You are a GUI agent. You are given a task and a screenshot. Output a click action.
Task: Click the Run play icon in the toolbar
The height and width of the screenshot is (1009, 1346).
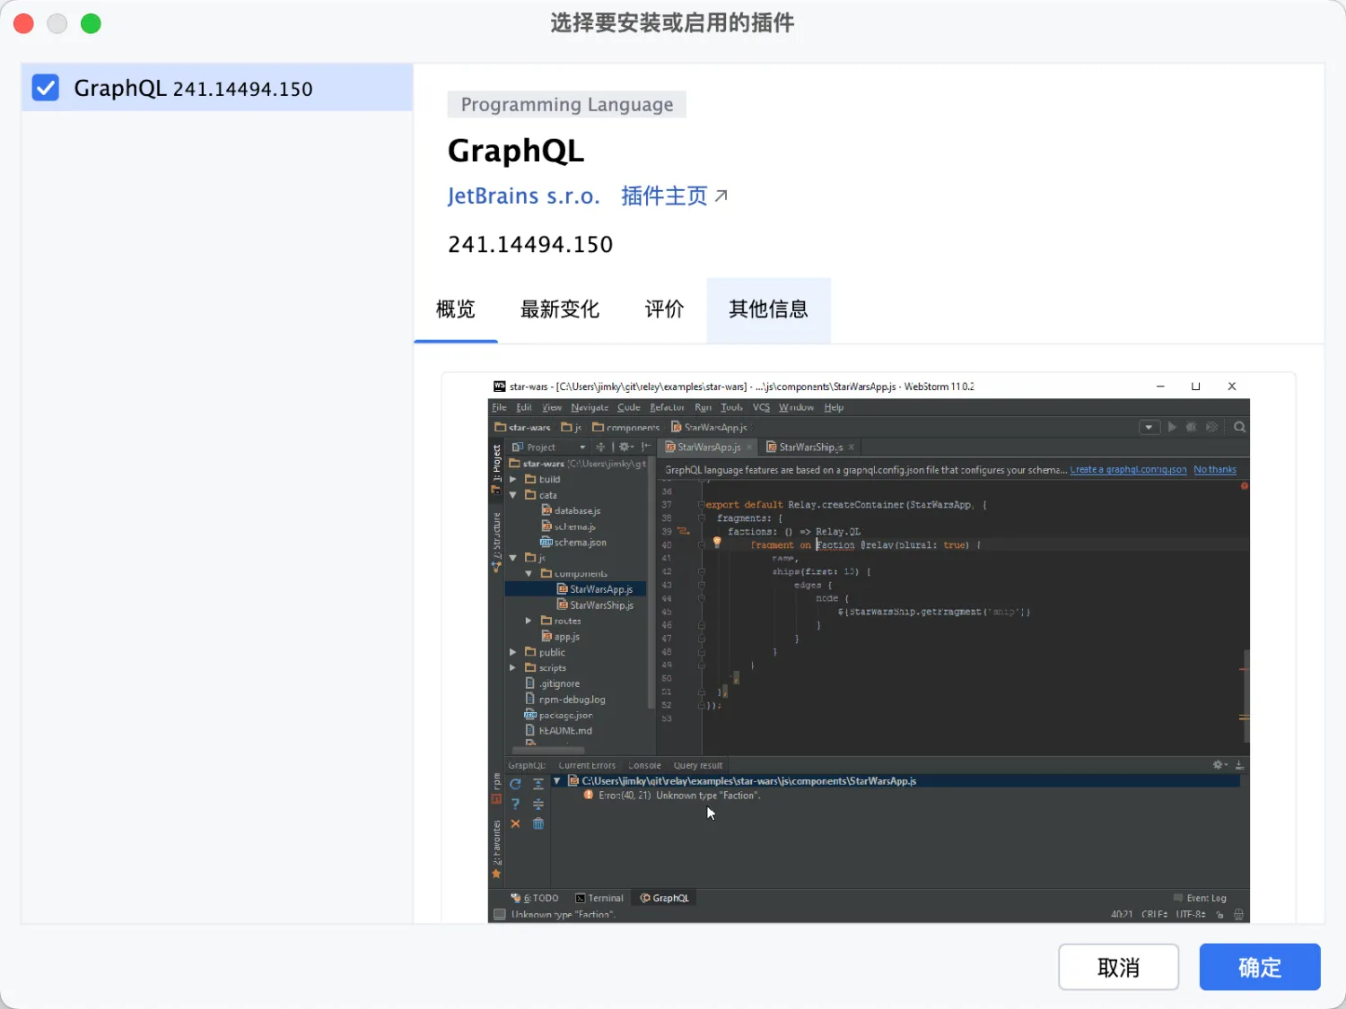(x=1172, y=427)
